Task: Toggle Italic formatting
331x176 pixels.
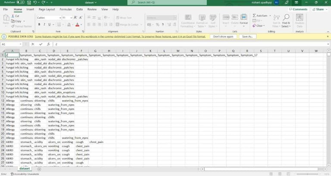Action: (44, 25)
